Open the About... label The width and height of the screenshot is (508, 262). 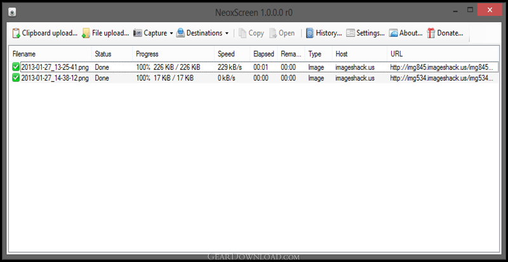pyautogui.click(x=411, y=33)
